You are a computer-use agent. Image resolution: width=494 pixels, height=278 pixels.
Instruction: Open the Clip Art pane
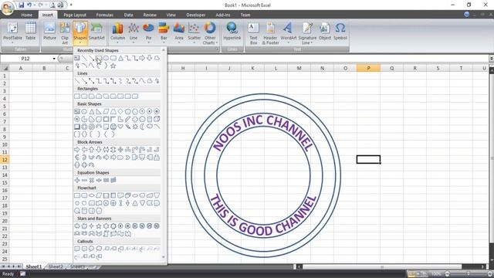pyautogui.click(x=65, y=33)
